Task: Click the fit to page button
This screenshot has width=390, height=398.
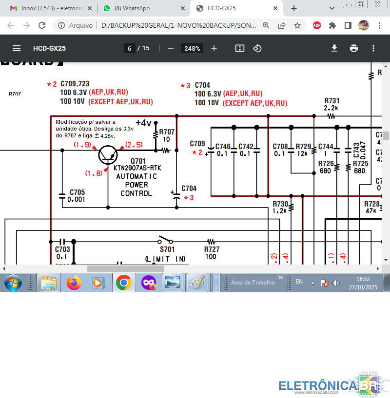Action: pos(239,48)
